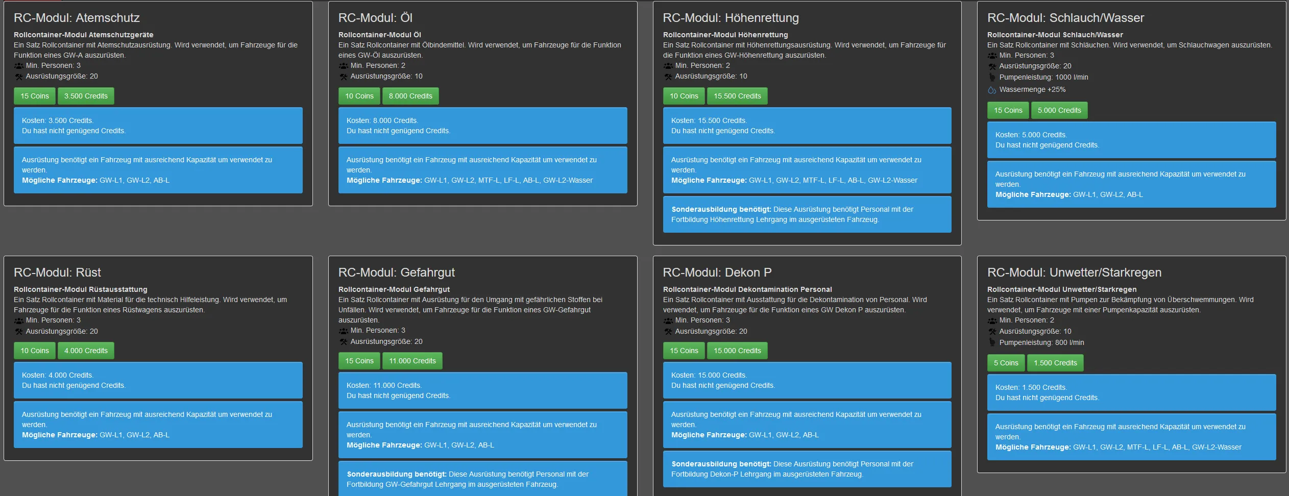This screenshot has width=1289, height=496.
Task: Purchase the Öl module with 8.000 Credits
Action: tap(410, 96)
